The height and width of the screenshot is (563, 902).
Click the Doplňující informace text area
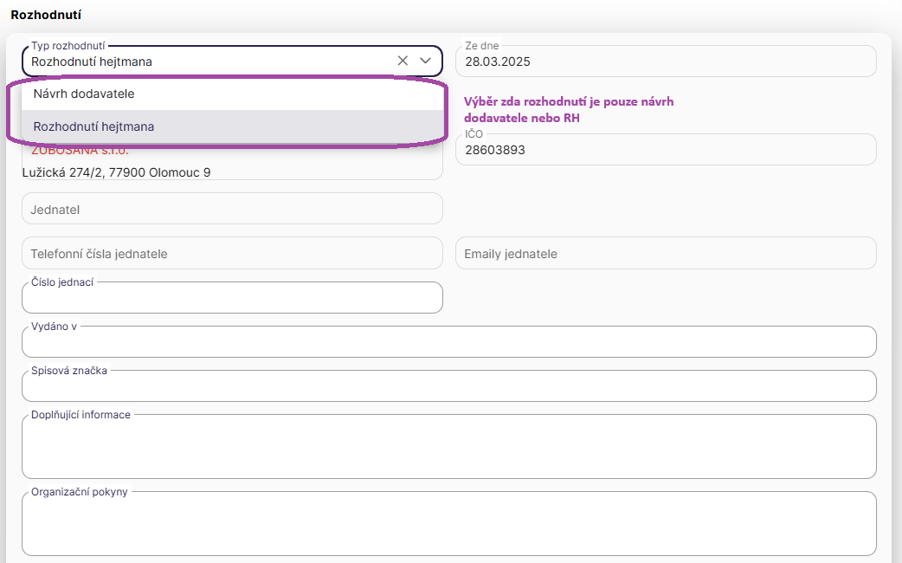pos(448,448)
